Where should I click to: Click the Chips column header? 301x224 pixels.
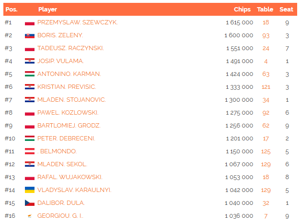(x=242, y=9)
